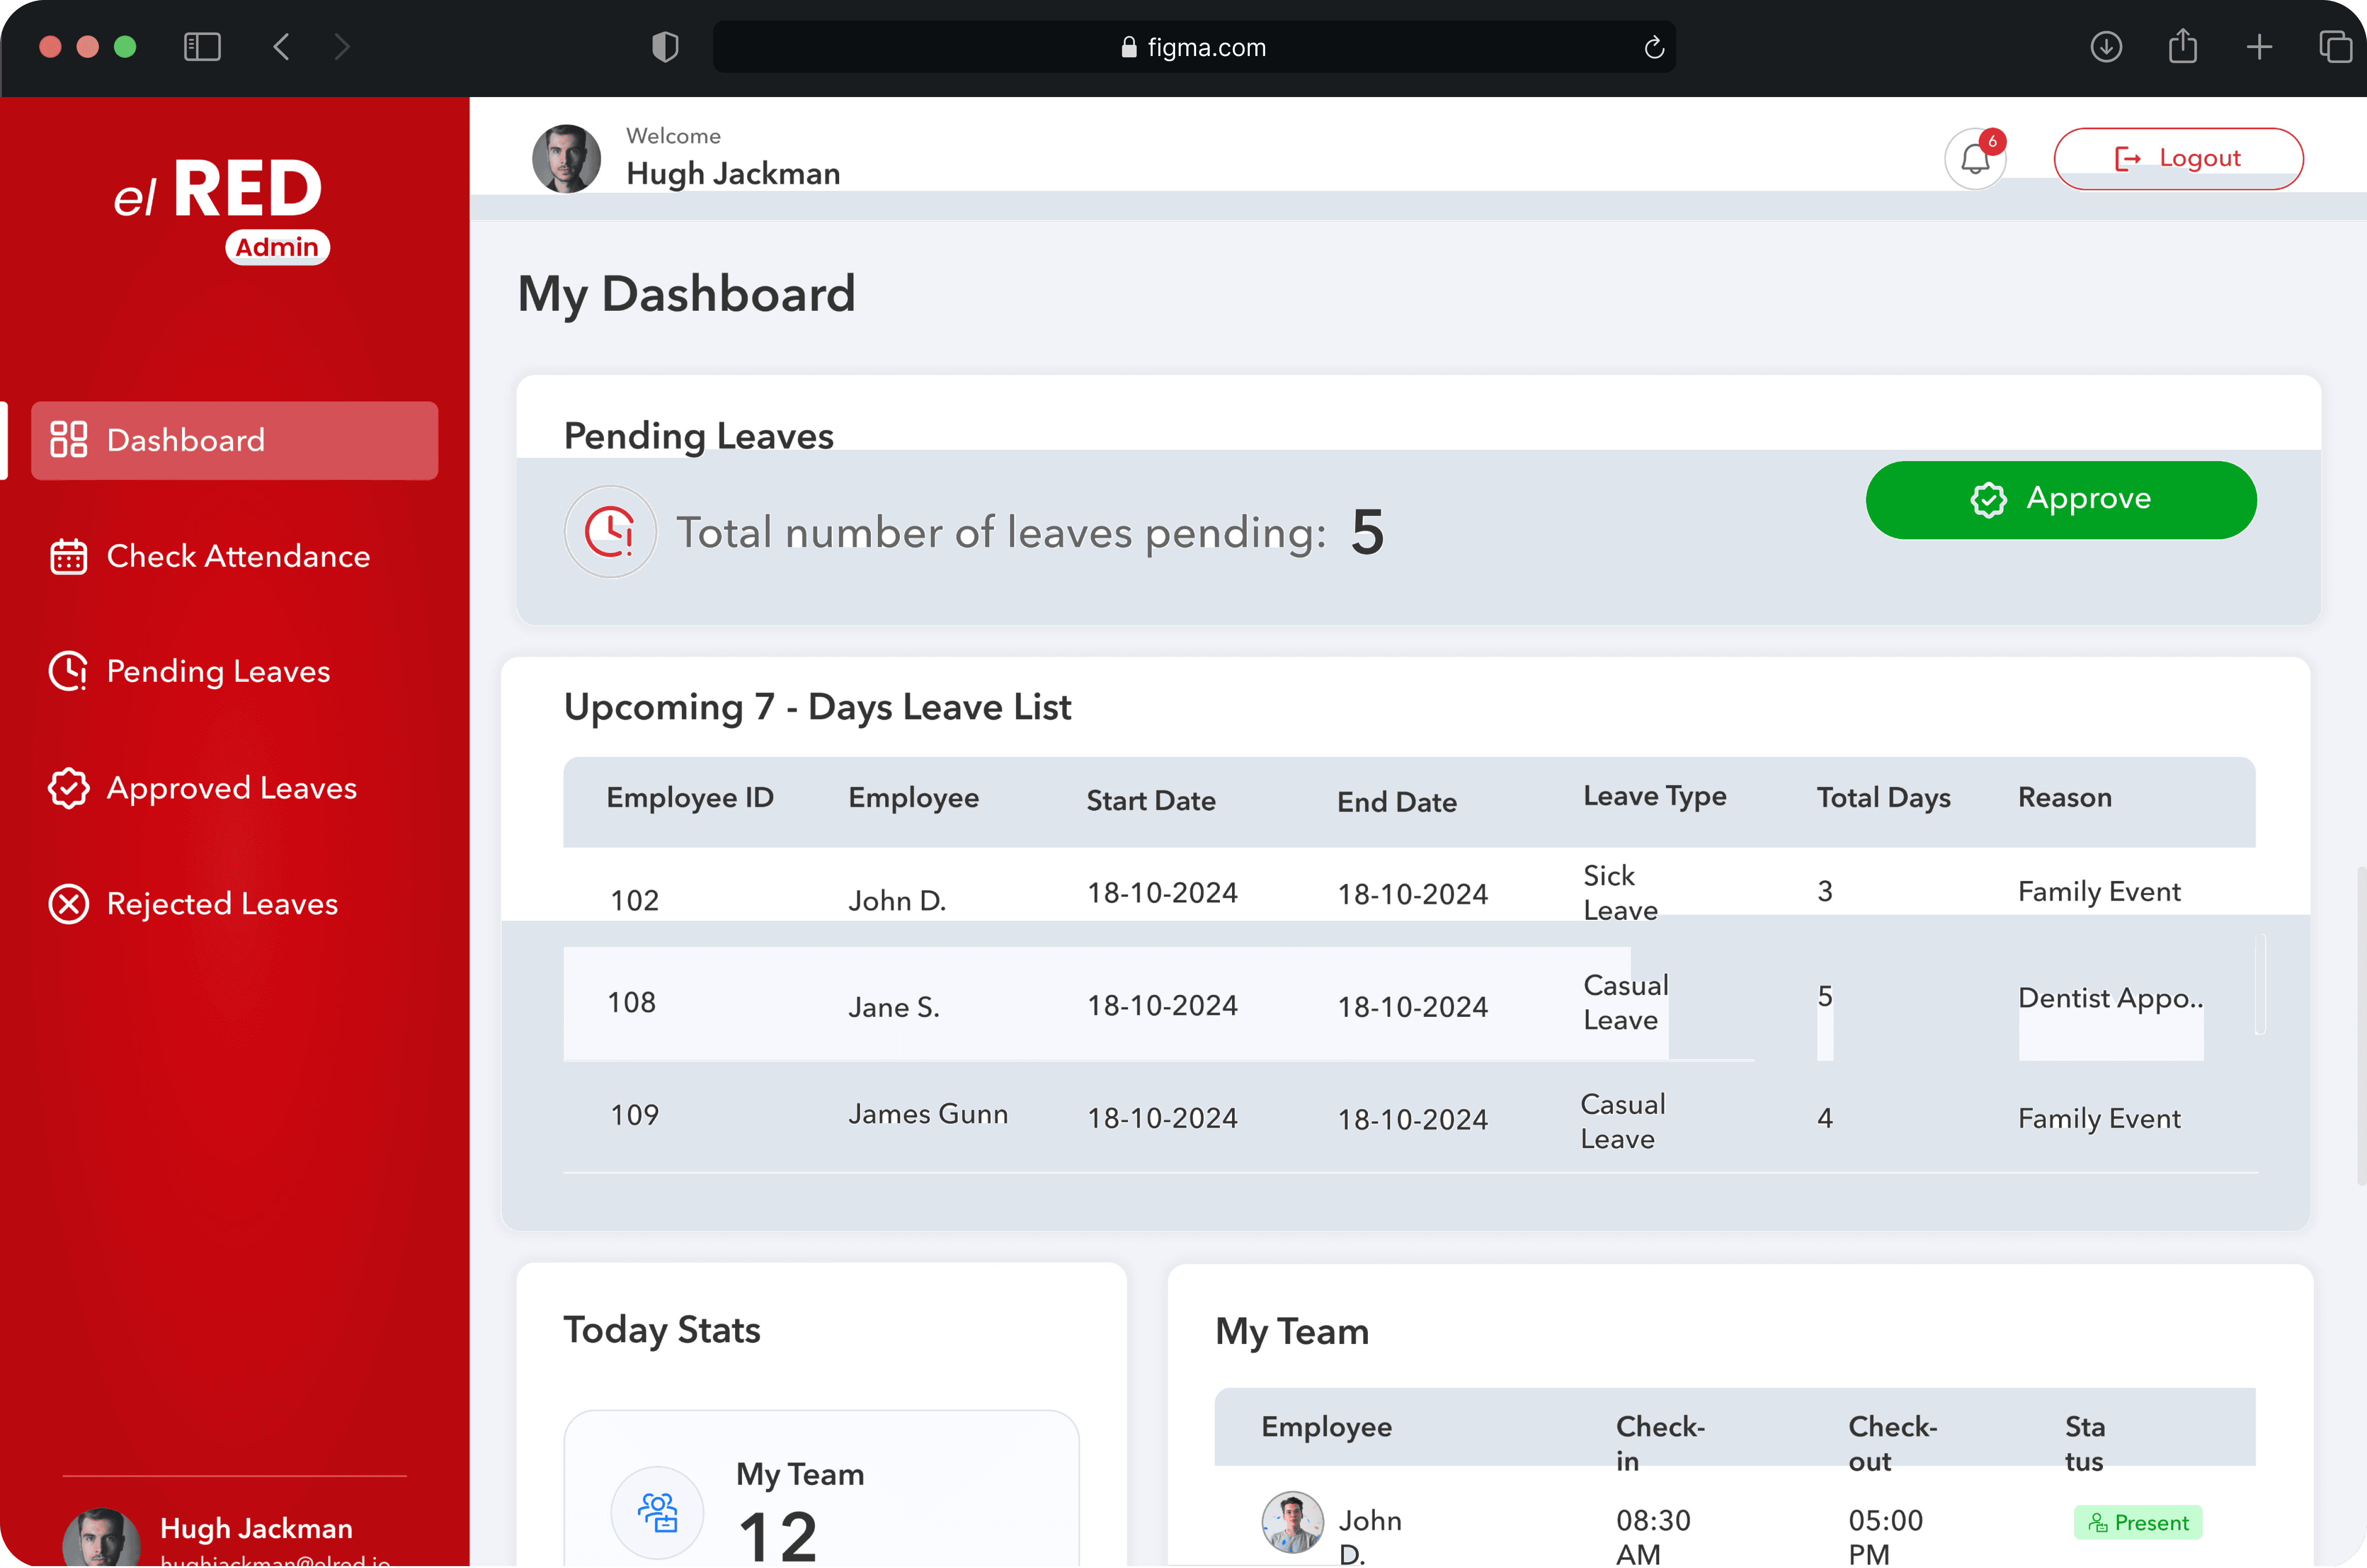2367x1568 pixels.
Task: Click the privacy shield icon
Action: [665, 47]
